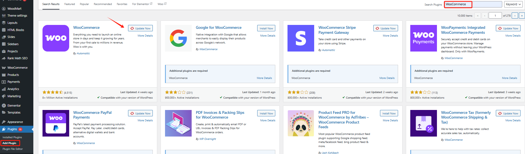Click the WooCommerce plugin logo icon
Screen dimensions: 525x154
(56, 38)
